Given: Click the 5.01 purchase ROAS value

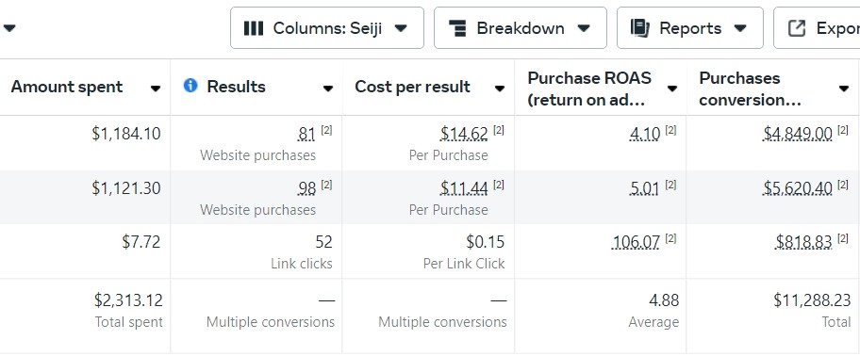Looking at the screenshot, I should click(644, 188).
